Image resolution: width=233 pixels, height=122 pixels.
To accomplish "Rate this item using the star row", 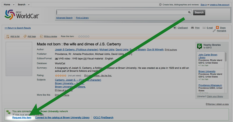I will [84, 37].
